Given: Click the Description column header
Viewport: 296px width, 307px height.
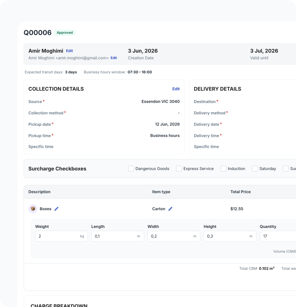Looking at the screenshot, I should [40, 192].
